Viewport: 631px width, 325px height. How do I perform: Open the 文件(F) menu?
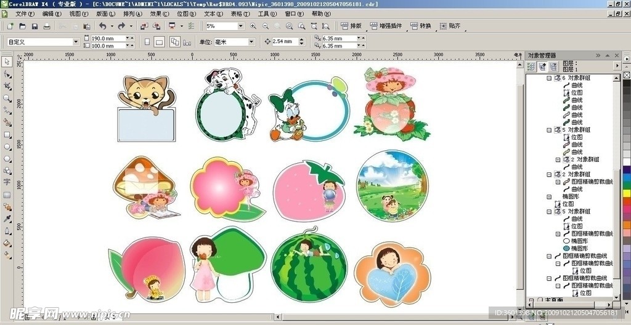click(25, 14)
